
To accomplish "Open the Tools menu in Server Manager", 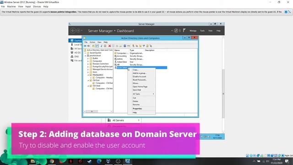I will click(202, 31).
